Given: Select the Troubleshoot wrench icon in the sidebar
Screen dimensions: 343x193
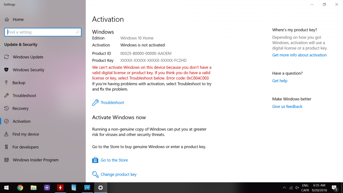Looking at the screenshot, I should (x=7, y=96).
